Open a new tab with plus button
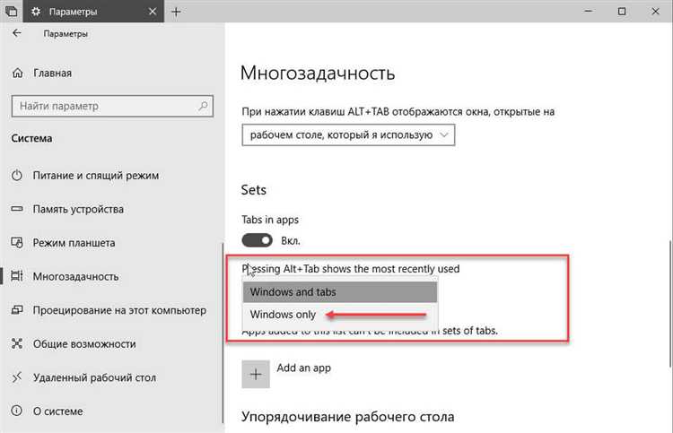Image resolution: width=673 pixels, height=433 pixels. coord(176,12)
